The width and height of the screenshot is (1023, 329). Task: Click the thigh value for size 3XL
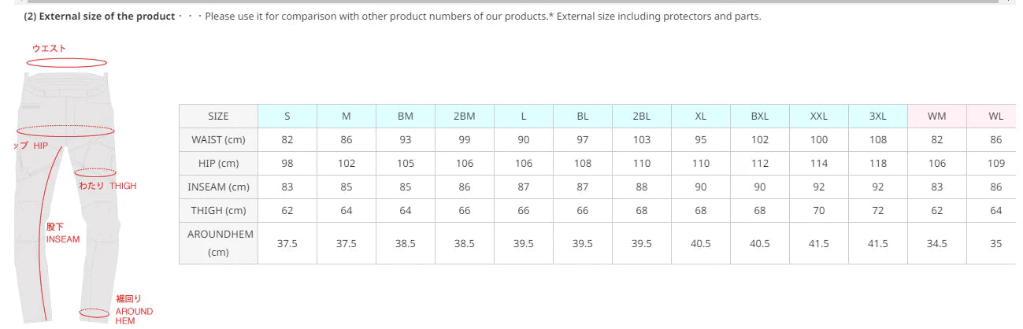point(877,211)
